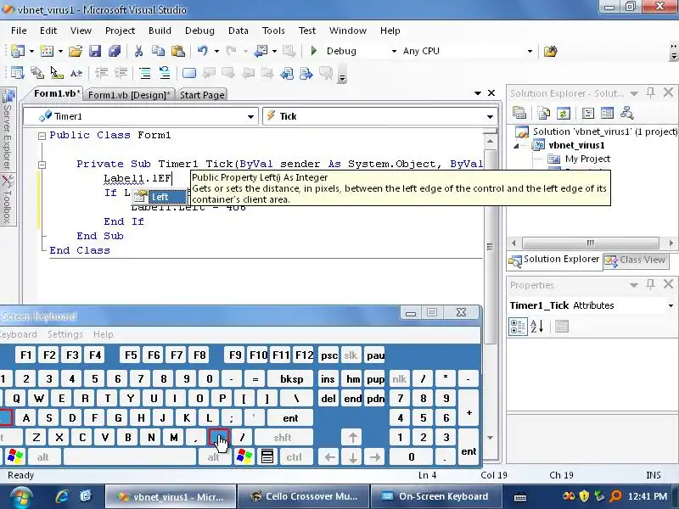679x509 pixels.
Task: Refresh the Solution Explorer with green arrows
Action: coord(564,113)
